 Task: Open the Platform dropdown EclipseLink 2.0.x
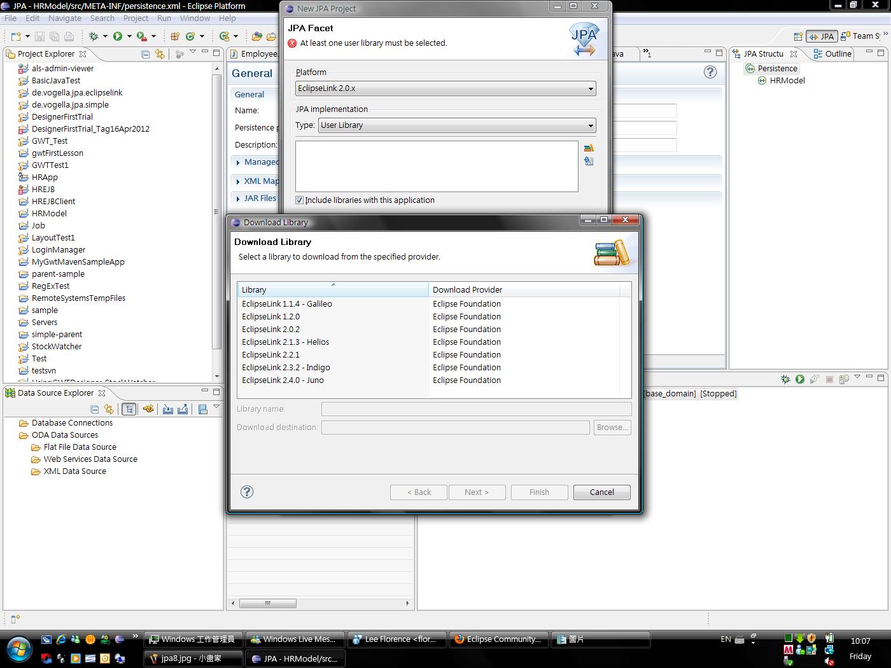[445, 88]
